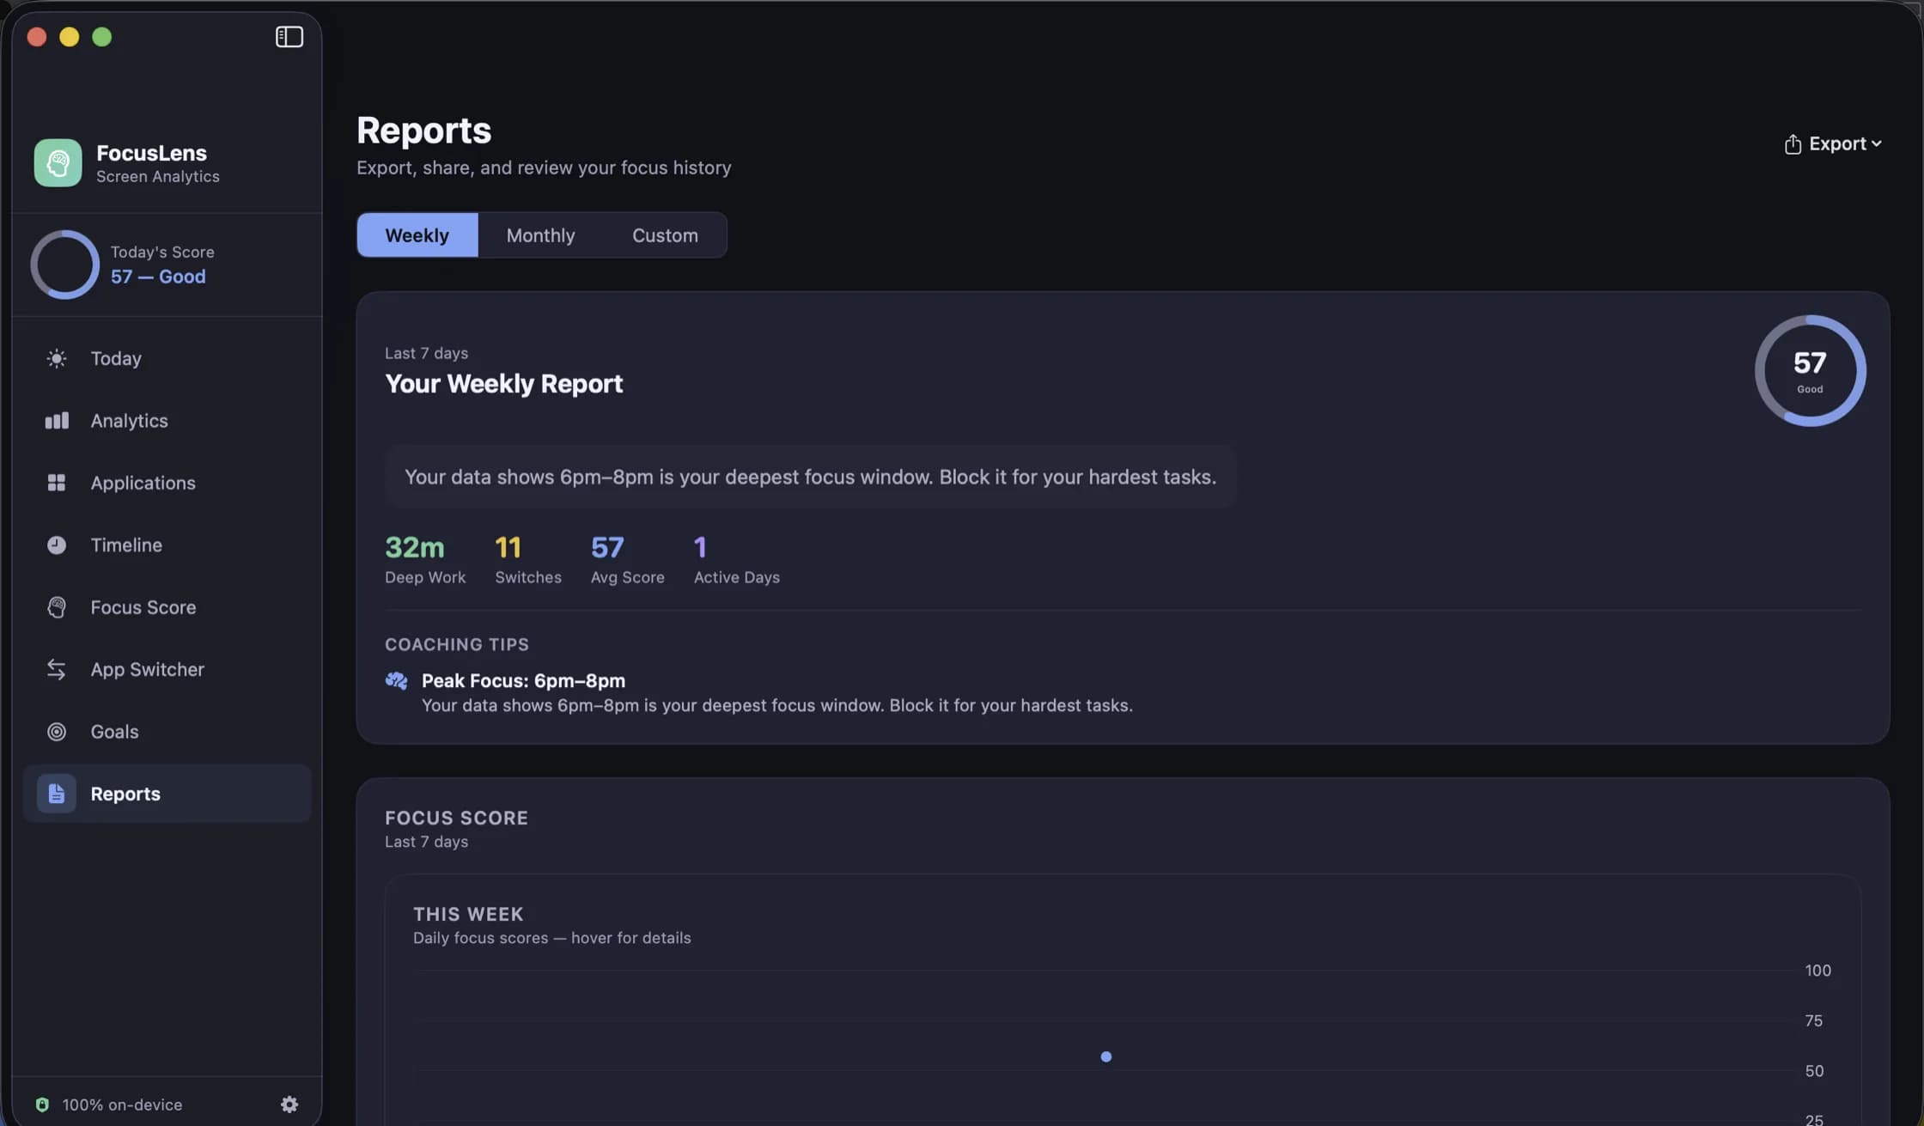1924x1126 pixels.
Task: Click the focus score chart data point
Action: pyautogui.click(x=1106, y=1056)
